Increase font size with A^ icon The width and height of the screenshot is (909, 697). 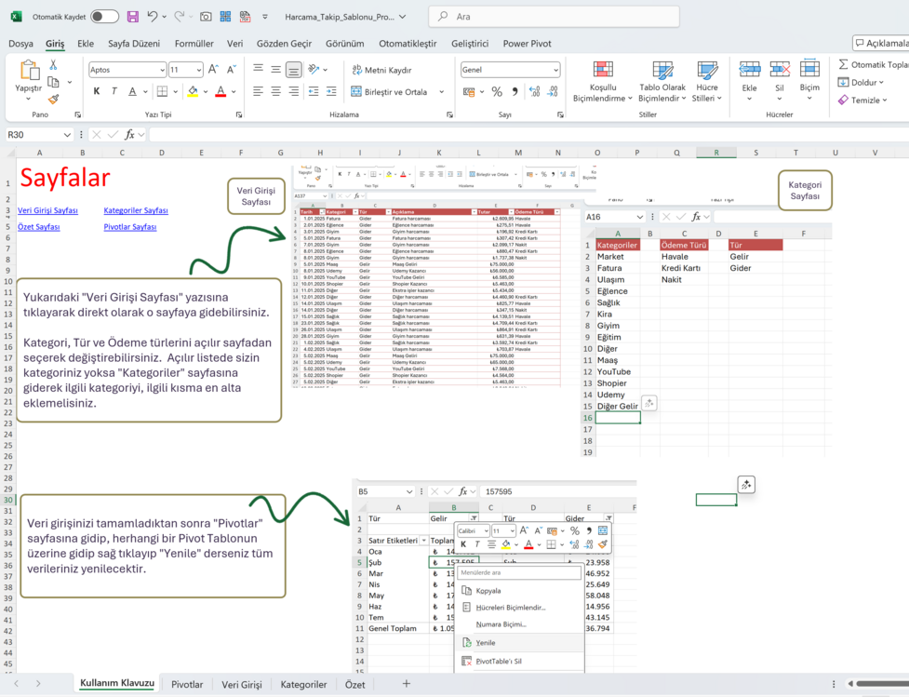point(213,70)
